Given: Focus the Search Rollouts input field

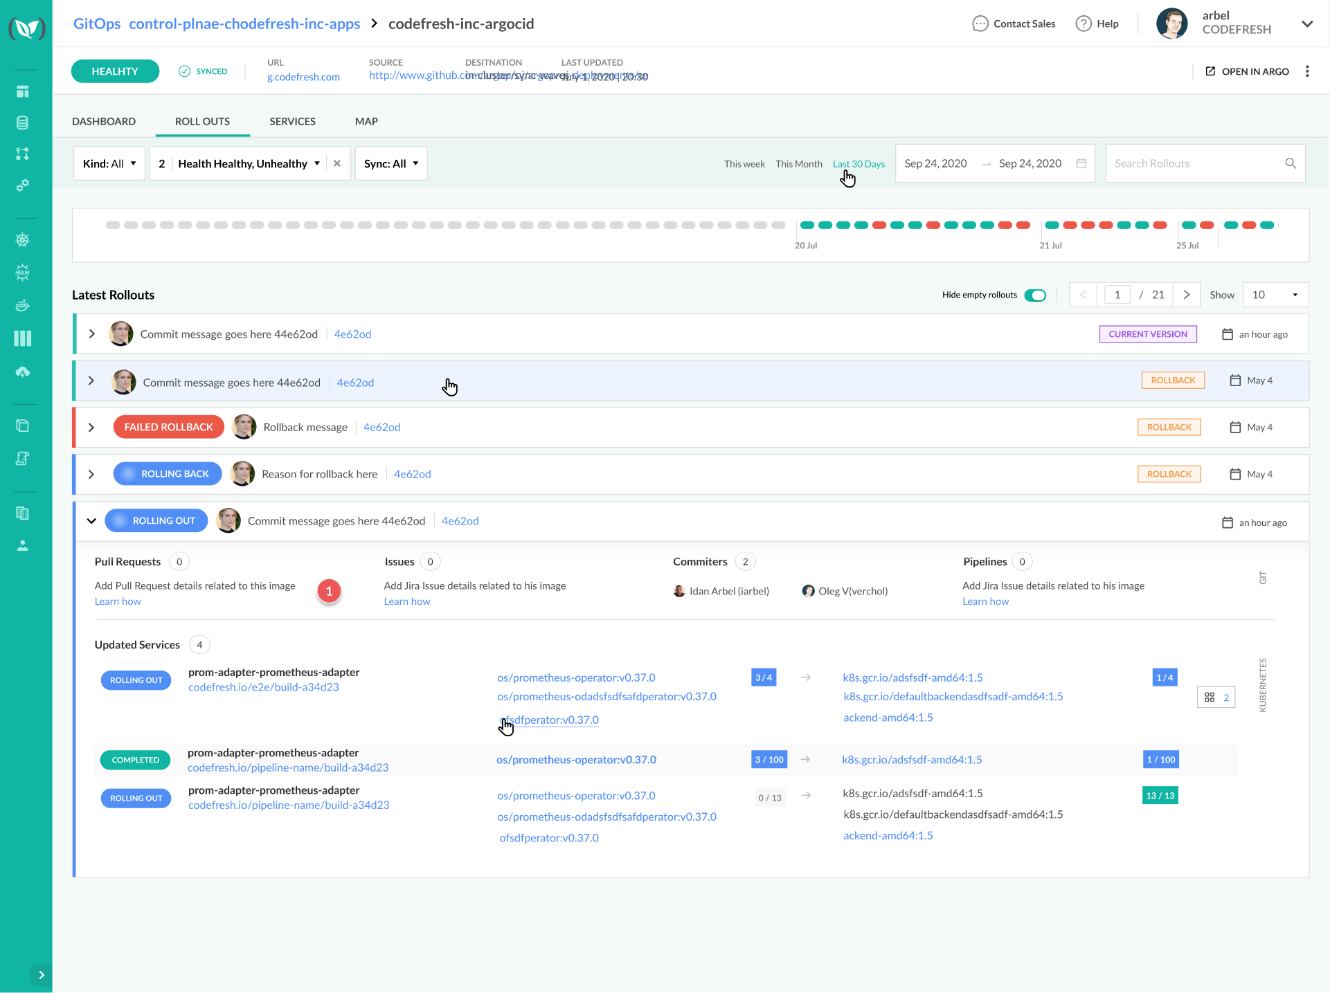Looking at the screenshot, I should (1205, 163).
